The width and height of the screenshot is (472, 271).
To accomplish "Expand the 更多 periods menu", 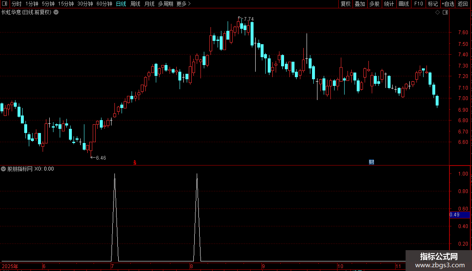I will (x=184, y=4).
